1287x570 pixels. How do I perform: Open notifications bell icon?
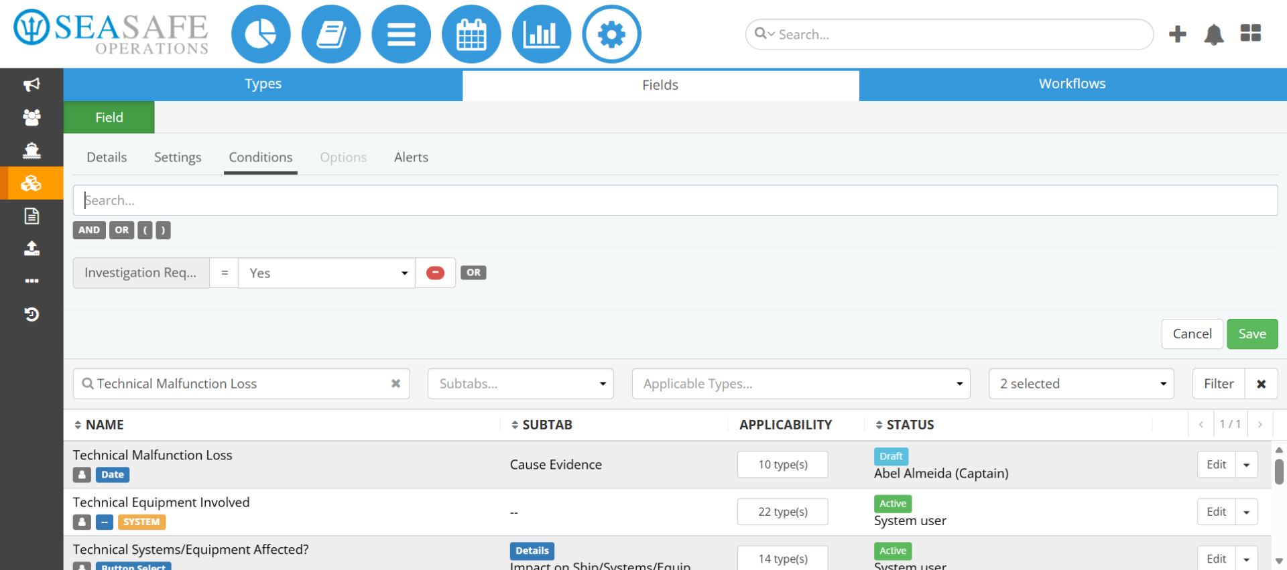coord(1214,34)
